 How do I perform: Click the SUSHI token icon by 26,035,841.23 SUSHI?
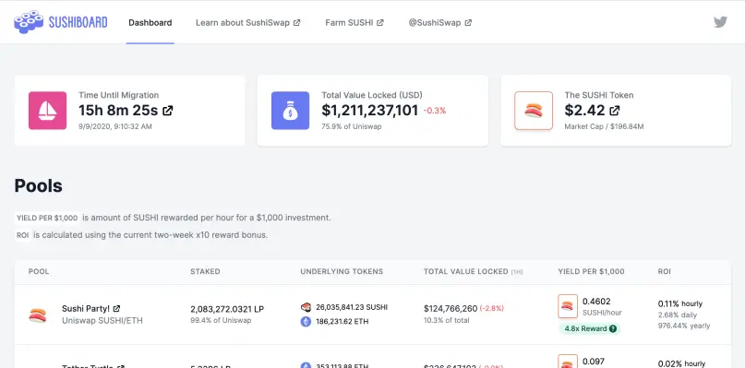306,307
